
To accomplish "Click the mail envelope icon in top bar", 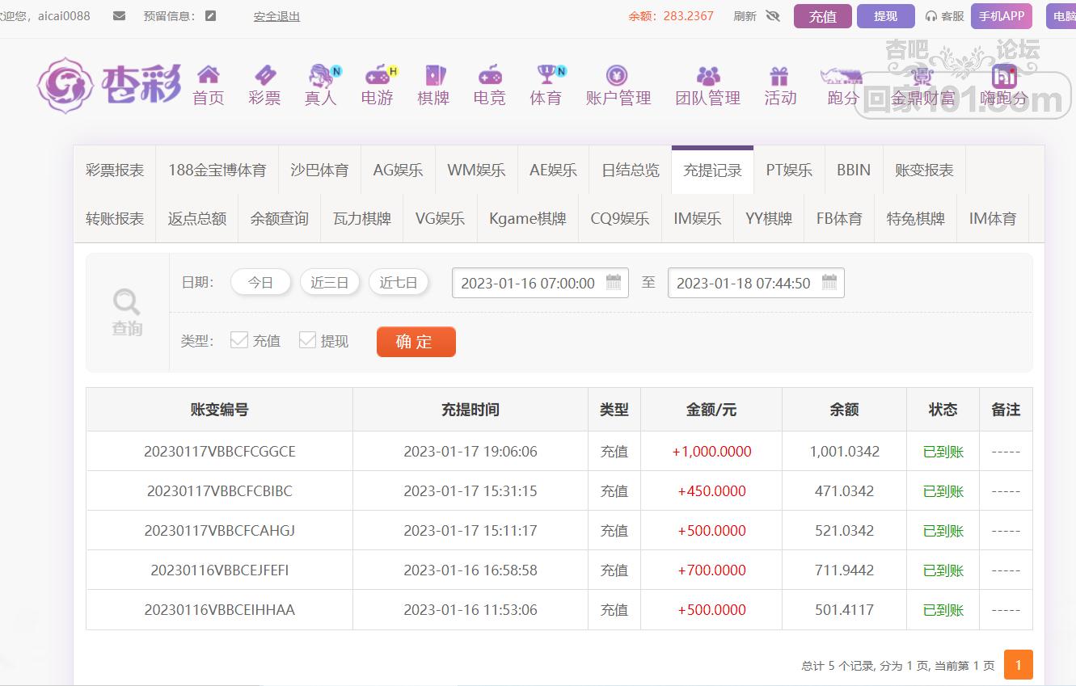I will [120, 15].
